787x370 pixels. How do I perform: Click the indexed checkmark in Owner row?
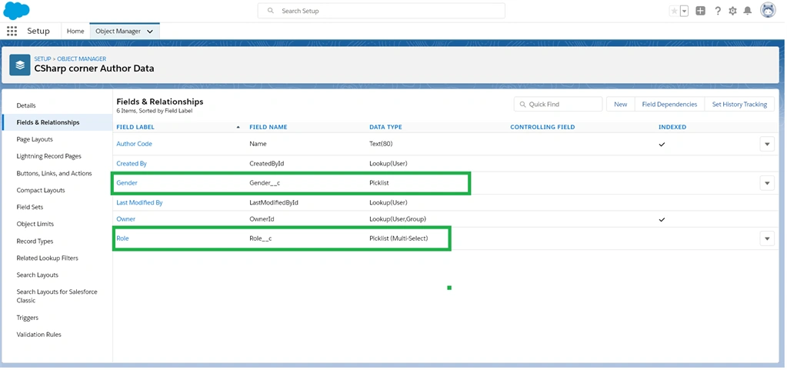point(662,219)
